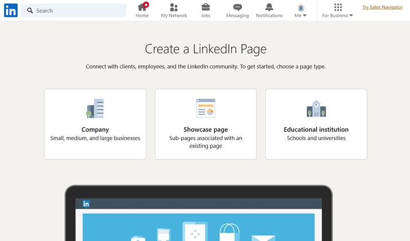This screenshot has width=410, height=241.
Task: Open the Home feed icon
Action: tap(142, 7)
